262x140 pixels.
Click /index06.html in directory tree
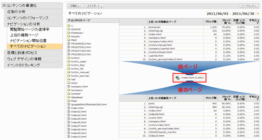79,122
